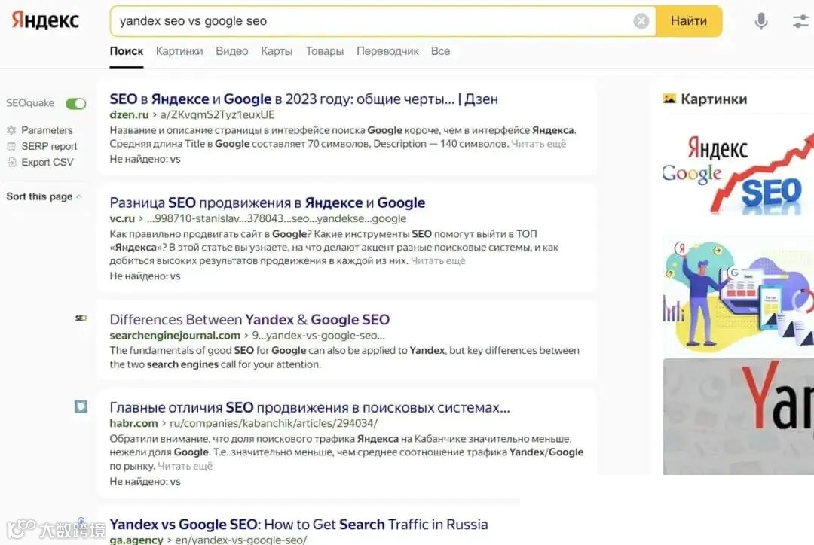This screenshot has height=545, width=814.
Task: Open the Яндекс Google SEO image thumbnail
Action: click(737, 172)
